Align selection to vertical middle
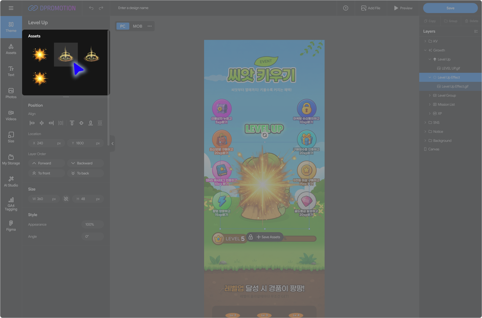 pyautogui.click(x=81, y=123)
